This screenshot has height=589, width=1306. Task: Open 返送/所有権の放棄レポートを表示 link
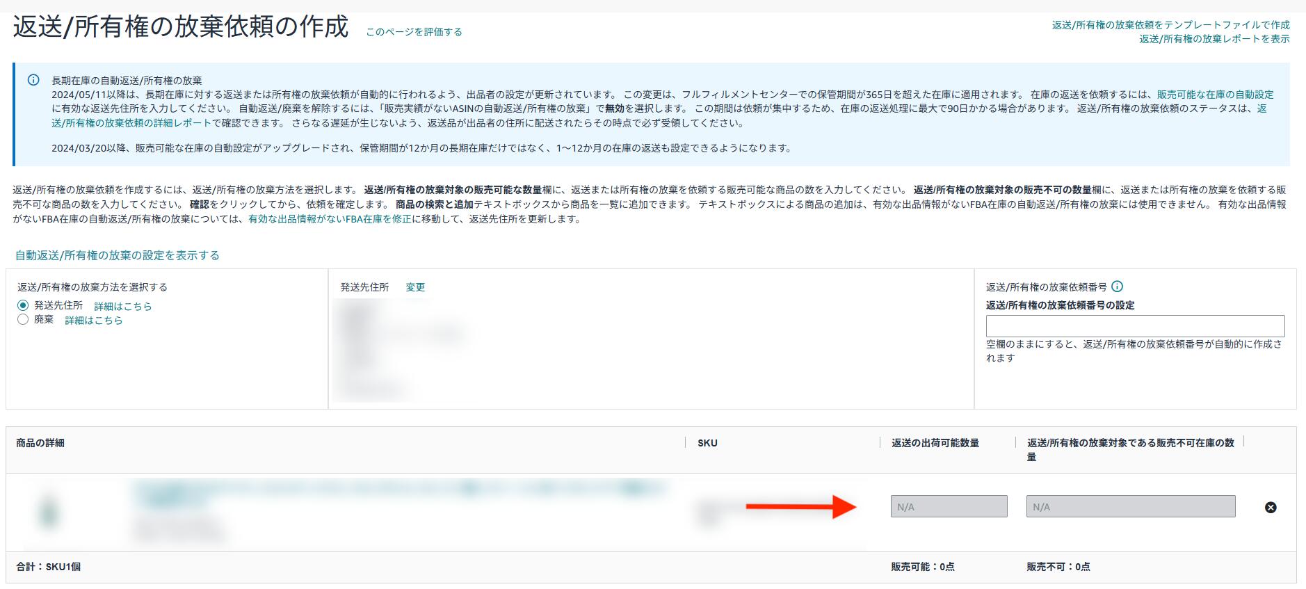click(x=1214, y=39)
